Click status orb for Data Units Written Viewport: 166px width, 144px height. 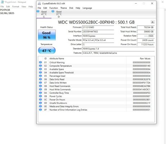40,83
